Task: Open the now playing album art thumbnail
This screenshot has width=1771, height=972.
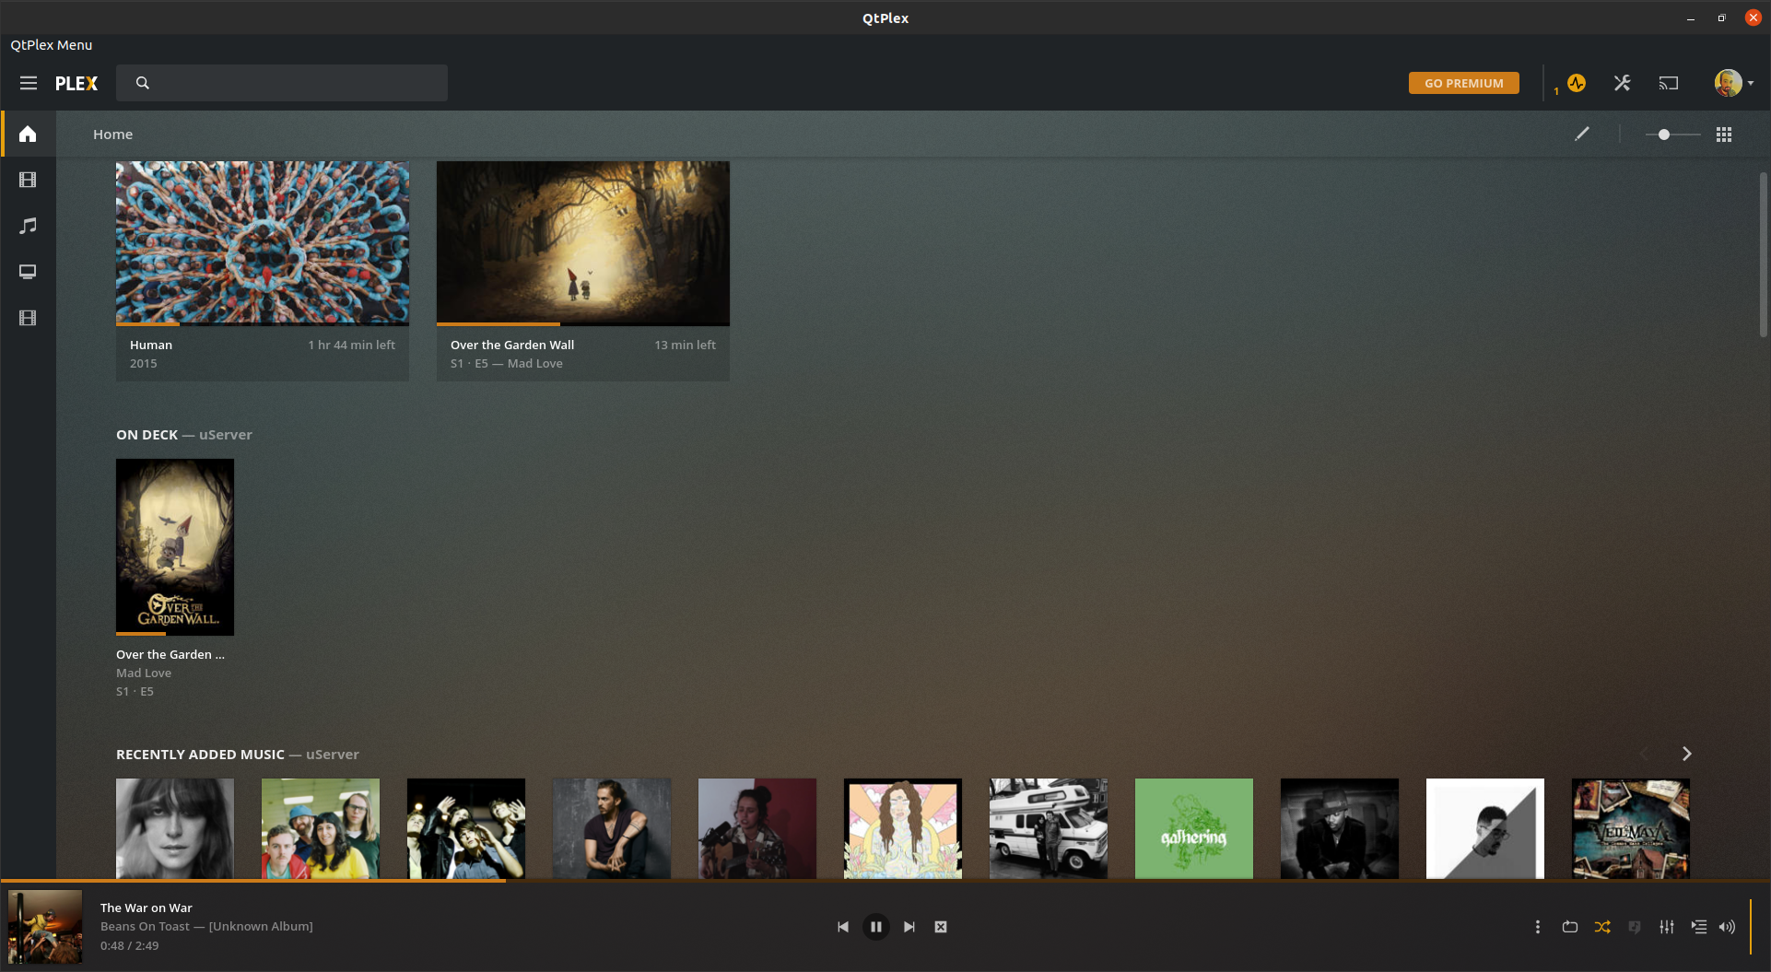Action: coord(45,927)
